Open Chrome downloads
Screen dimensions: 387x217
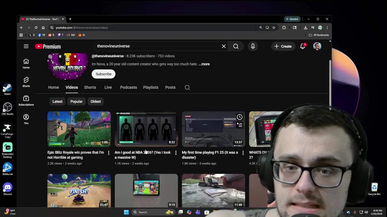(x=305, y=27)
